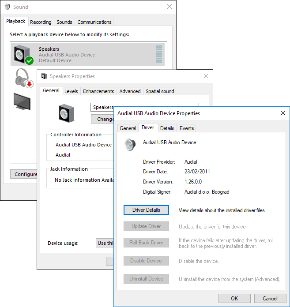290x307 pixels.
Task: Click the Uninstall Device button
Action: 146,279
